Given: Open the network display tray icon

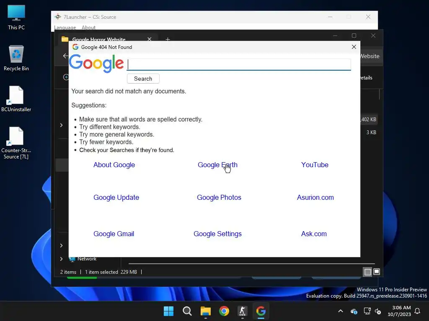Looking at the screenshot, I should (x=367, y=311).
